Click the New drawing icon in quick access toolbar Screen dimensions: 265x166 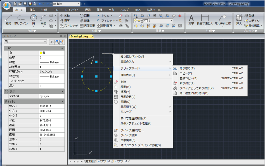[x=15, y=4]
